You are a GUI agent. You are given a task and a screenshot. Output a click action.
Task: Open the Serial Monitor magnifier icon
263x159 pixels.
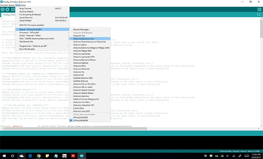pos(259,10)
